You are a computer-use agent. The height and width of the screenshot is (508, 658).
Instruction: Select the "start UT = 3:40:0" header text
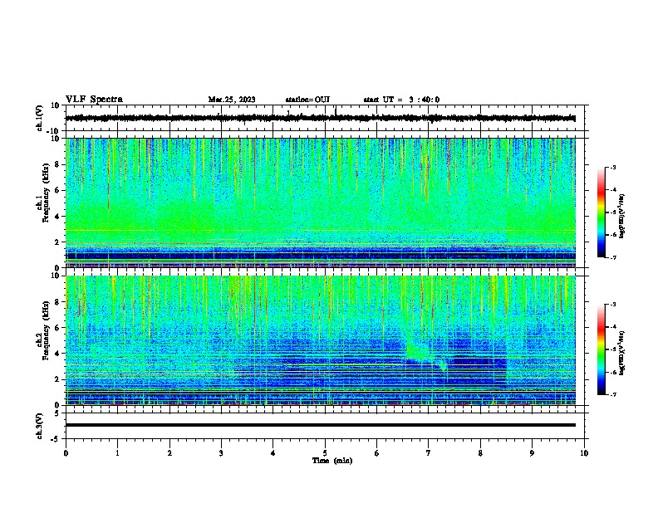401,100
